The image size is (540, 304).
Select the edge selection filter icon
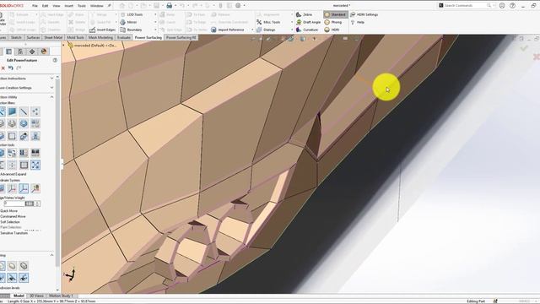[x=24, y=111]
